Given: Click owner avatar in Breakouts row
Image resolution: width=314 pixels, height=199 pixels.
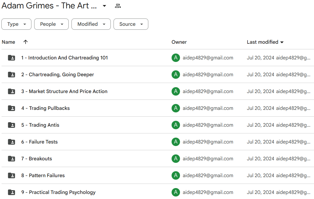Looking at the screenshot, I should pos(176,159).
